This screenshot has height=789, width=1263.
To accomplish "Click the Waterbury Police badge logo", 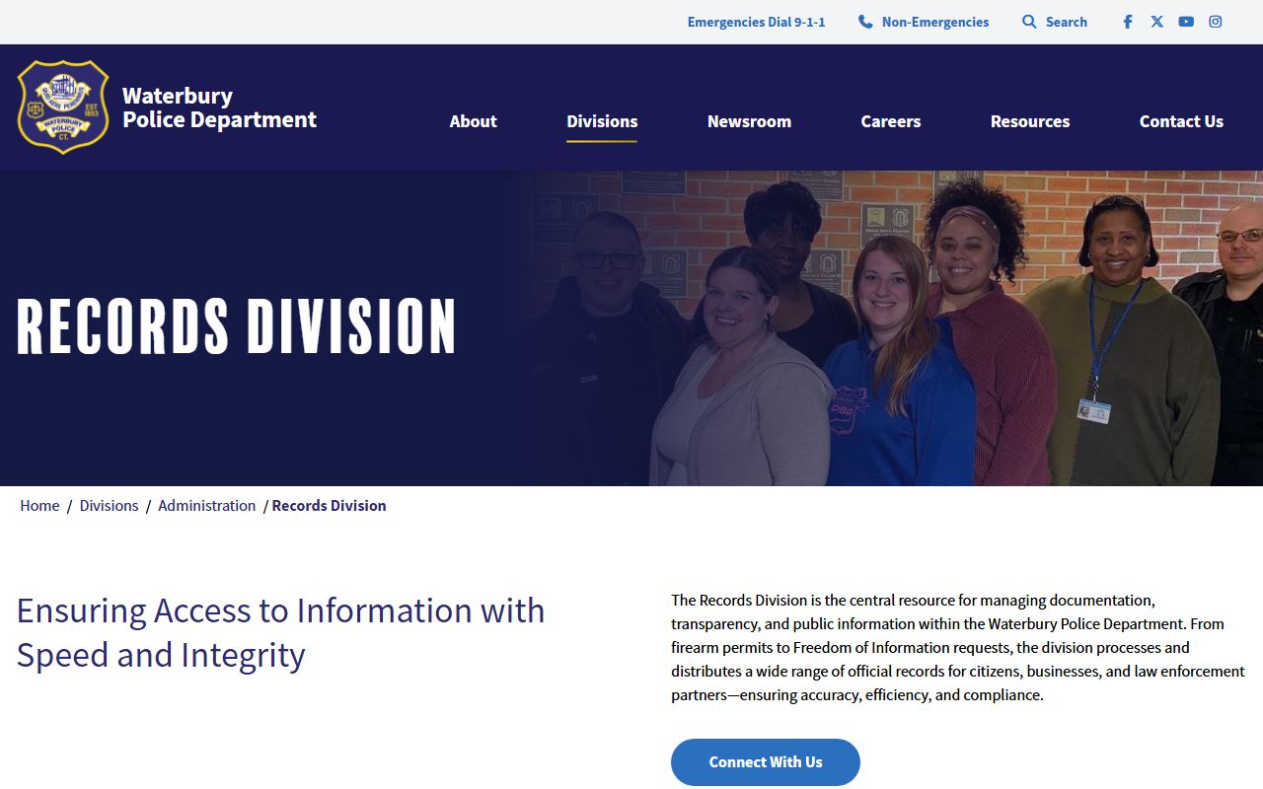I will [x=63, y=107].
